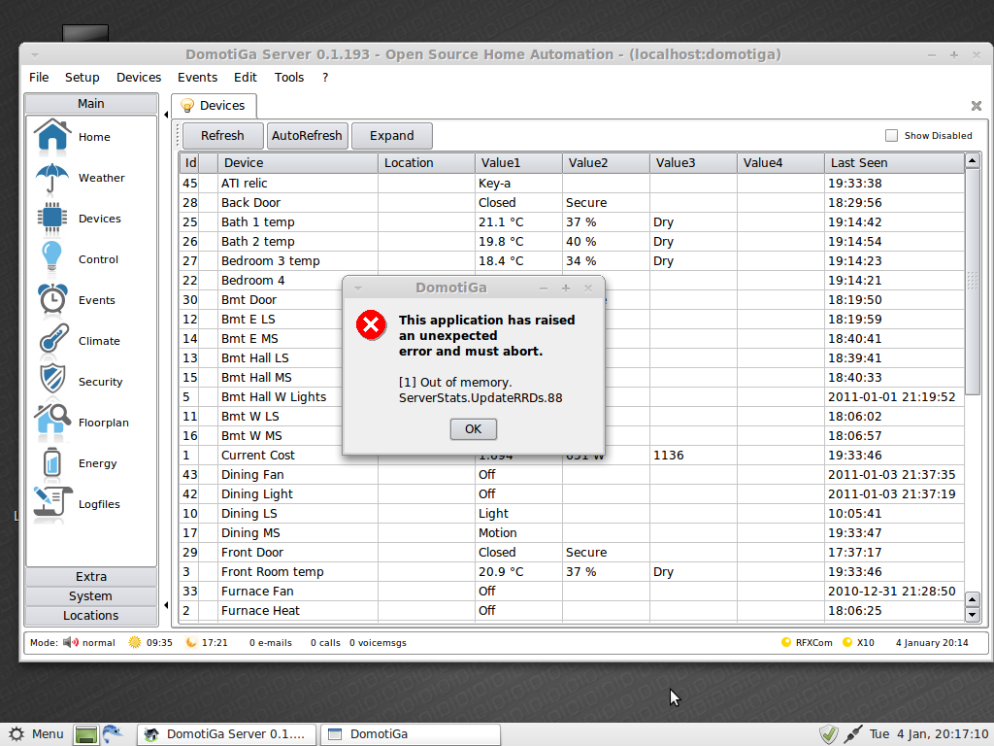Collapse the Main sidebar section header
Viewport: 994px width, 746px height.
91,103
